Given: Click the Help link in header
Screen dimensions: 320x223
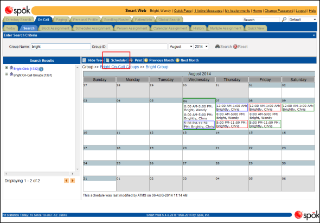Looking at the screenshot, I should point(312,11).
